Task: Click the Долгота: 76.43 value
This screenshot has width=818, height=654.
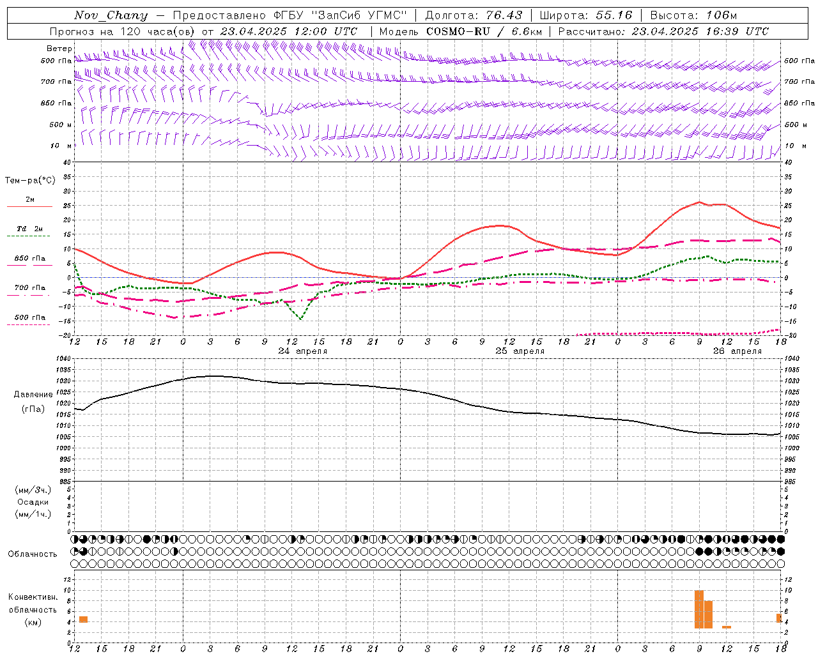Action: (x=474, y=15)
